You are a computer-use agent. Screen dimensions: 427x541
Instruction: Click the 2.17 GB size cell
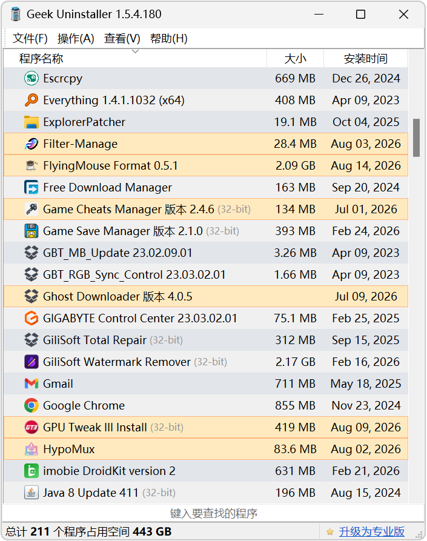pyautogui.click(x=295, y=362)
